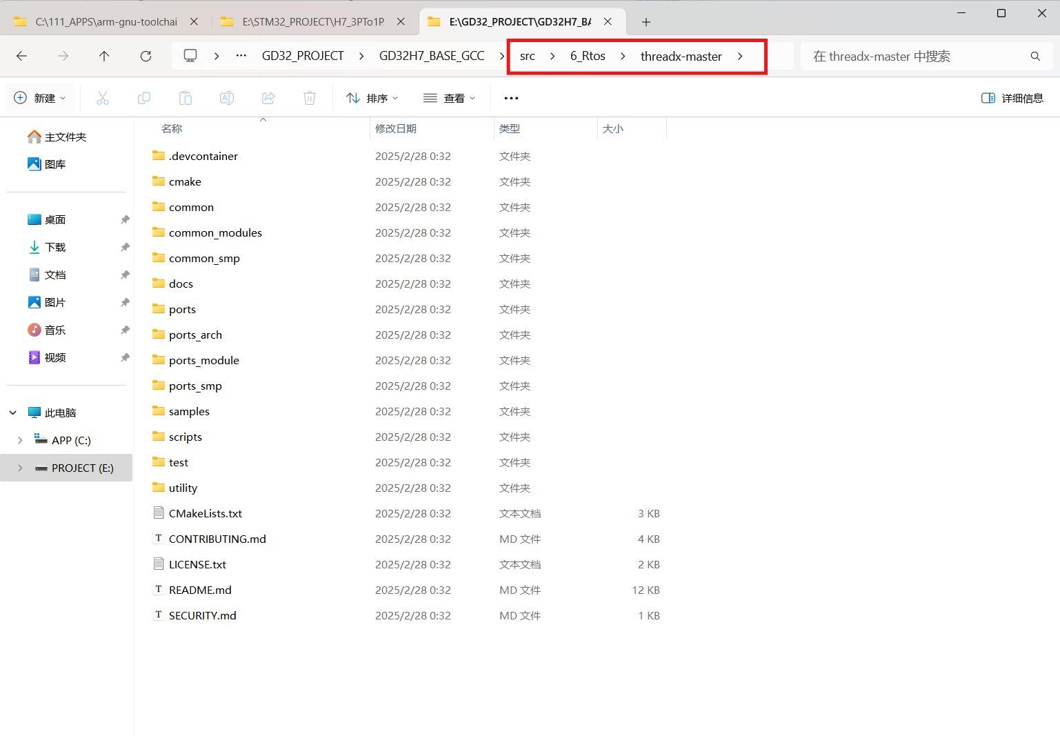This screenshot has height=736, width=1060.
Task: Refresh the current folder view
Action: tap(146, 56)
